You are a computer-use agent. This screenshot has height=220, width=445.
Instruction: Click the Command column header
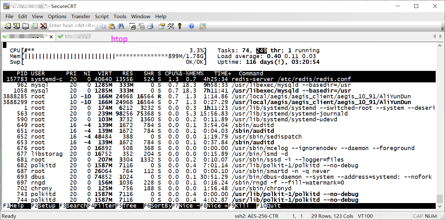pyautogui.click(x=251, y=73)
